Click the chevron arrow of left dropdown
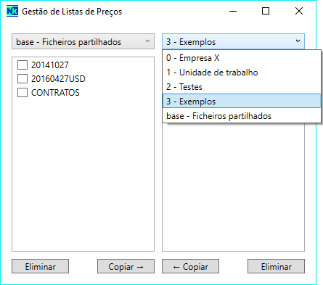Screen dimensions: 323x285 147,41
